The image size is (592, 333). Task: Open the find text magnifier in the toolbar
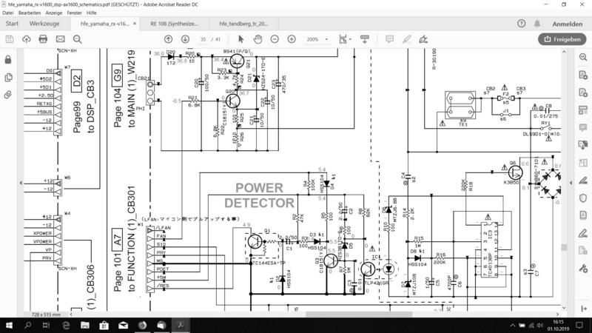click(x=78, y=39)
